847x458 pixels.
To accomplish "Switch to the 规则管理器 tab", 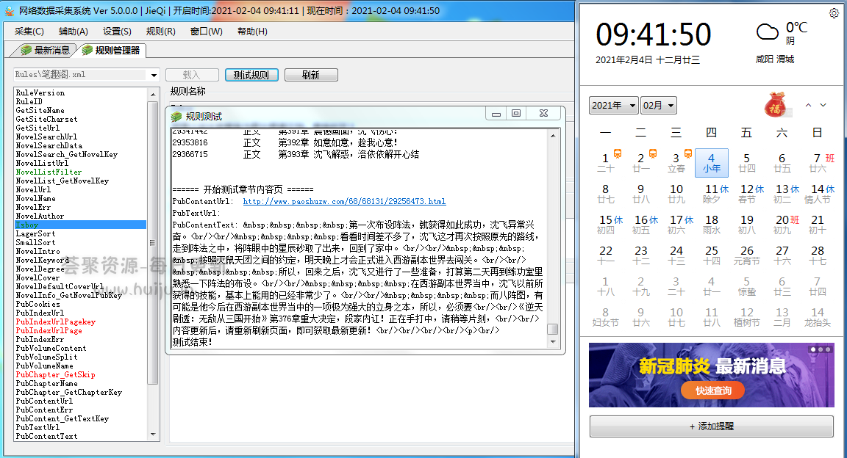I will click(111, 50).
